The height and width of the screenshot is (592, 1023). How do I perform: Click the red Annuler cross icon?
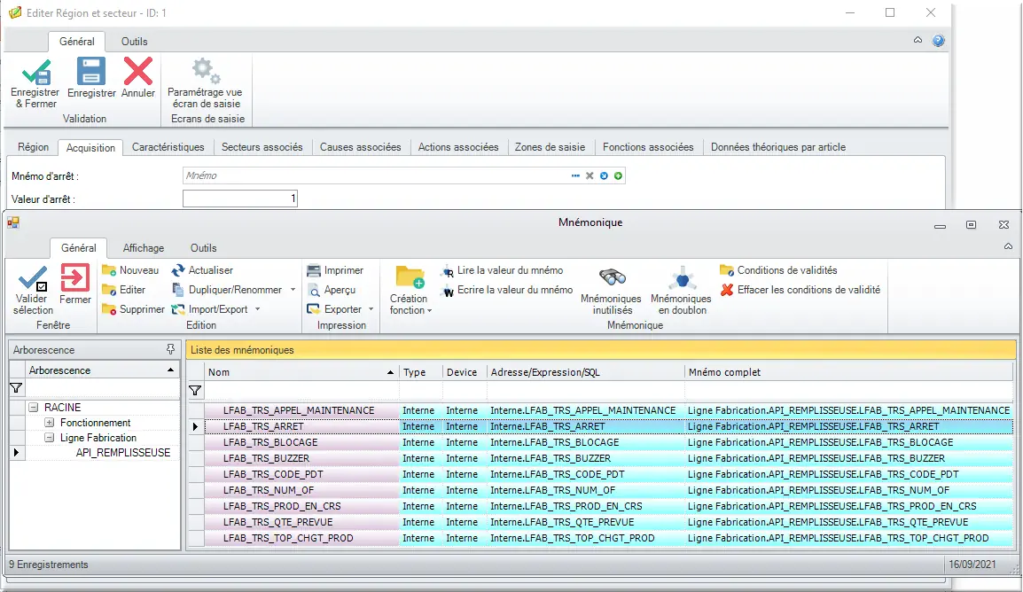click(x=138, y=71)
